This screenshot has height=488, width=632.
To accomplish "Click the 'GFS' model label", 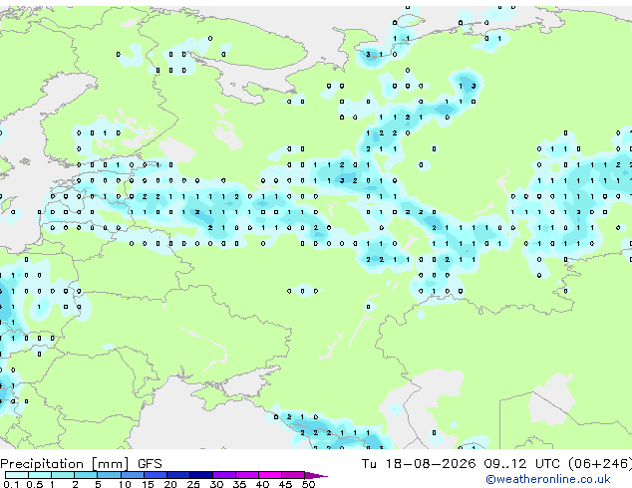I will click(150, 464).
